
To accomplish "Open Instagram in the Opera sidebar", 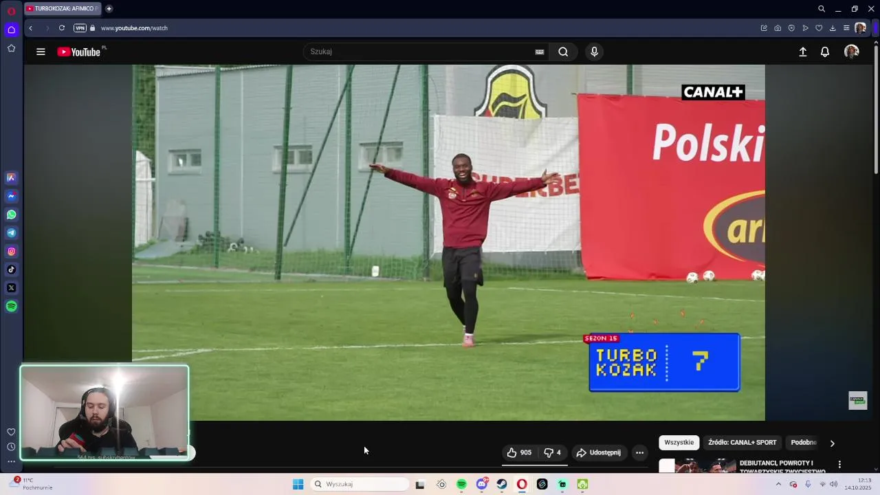I will pos(11,252).
